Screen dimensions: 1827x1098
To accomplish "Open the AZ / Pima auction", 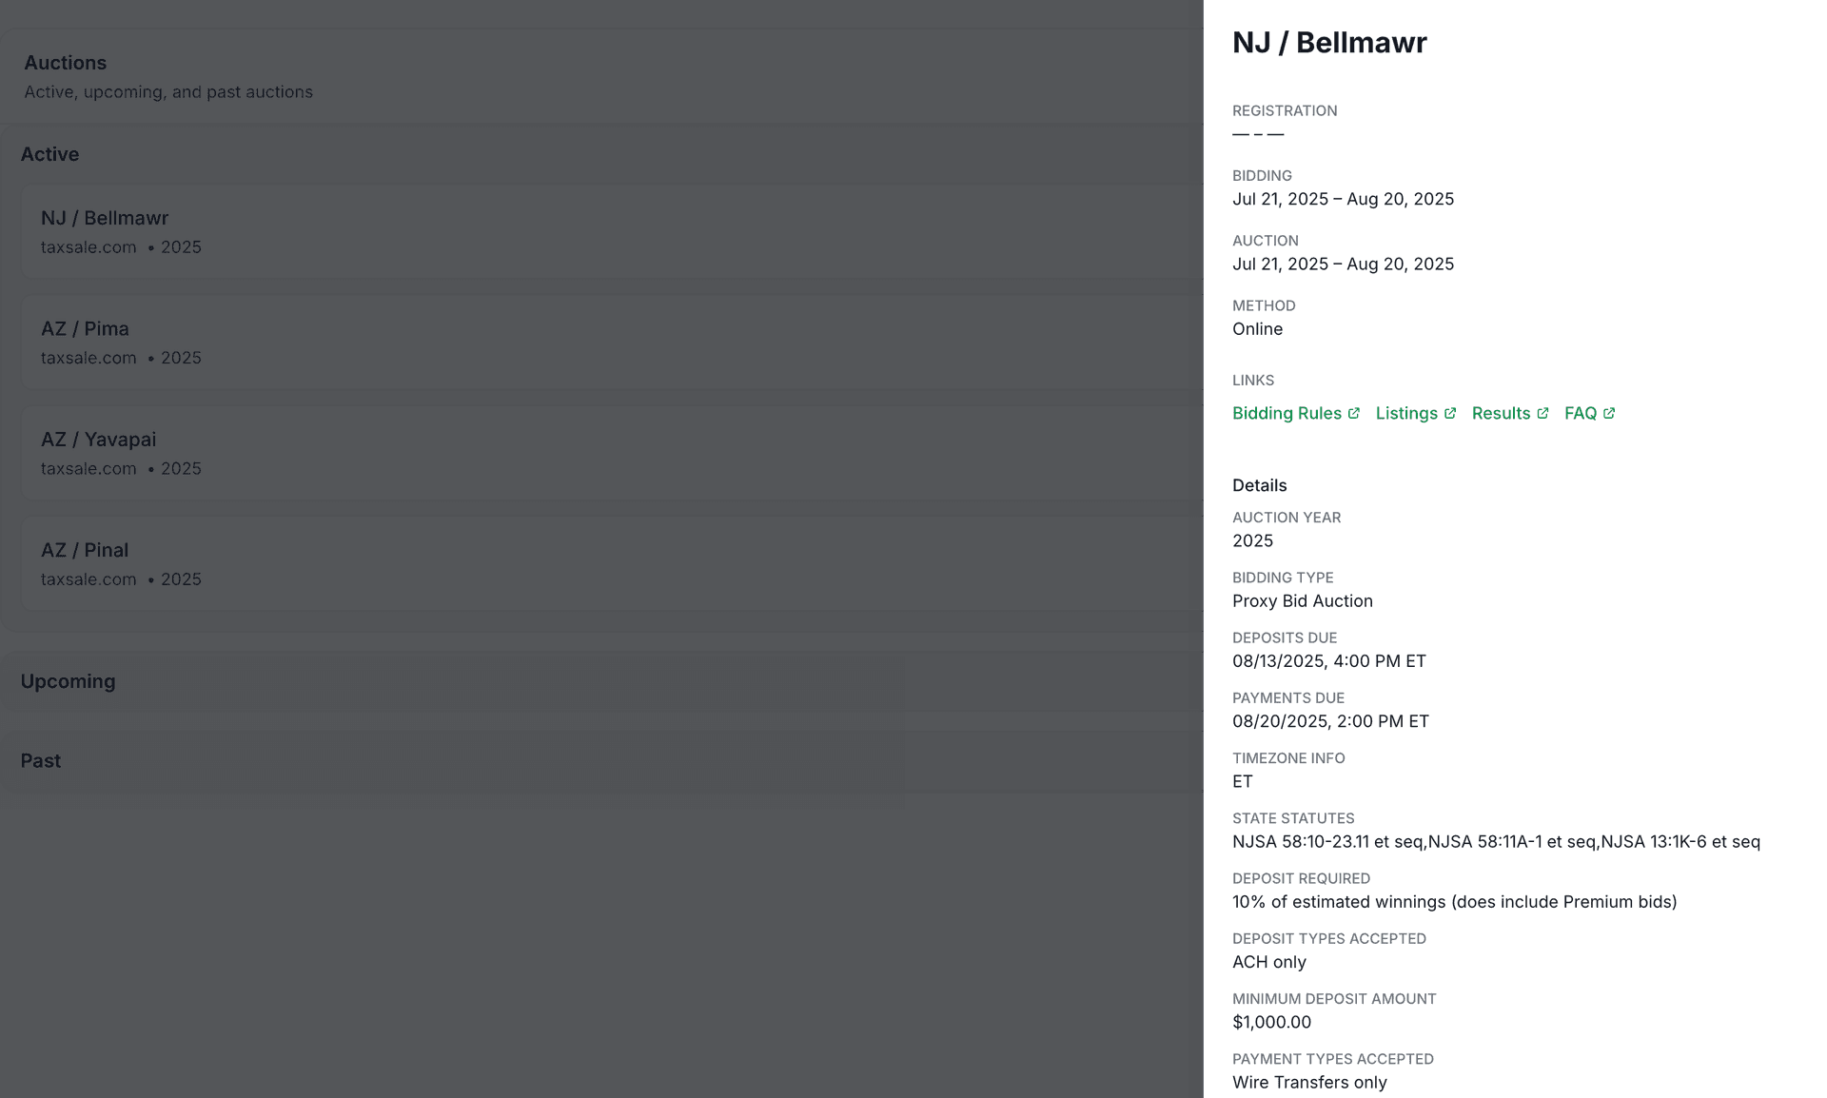I will tap(381, 342).
